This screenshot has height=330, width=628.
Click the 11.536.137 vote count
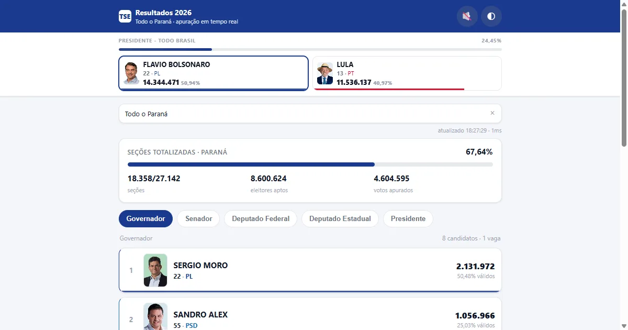(354, 82)
